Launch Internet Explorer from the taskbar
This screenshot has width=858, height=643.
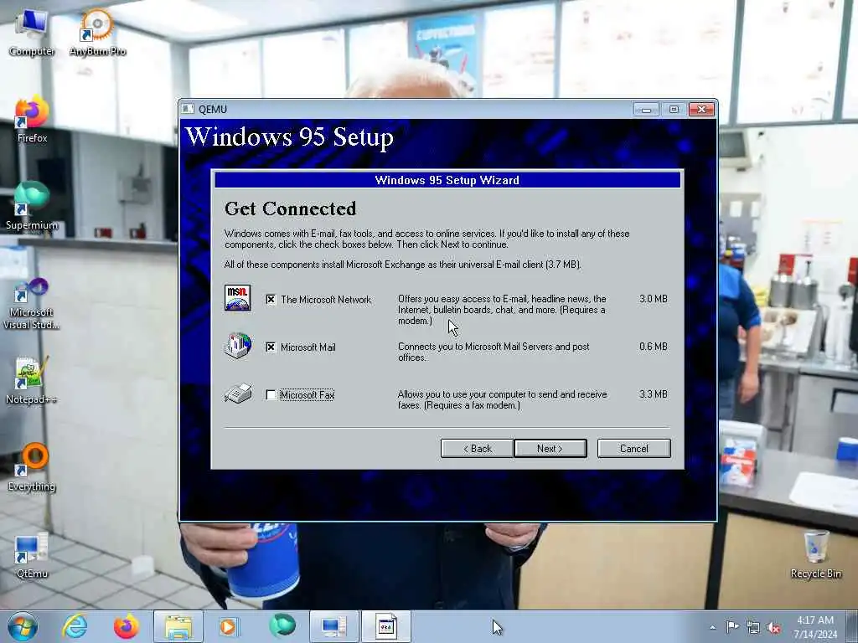pyautogui.click(x=75, y=626)
